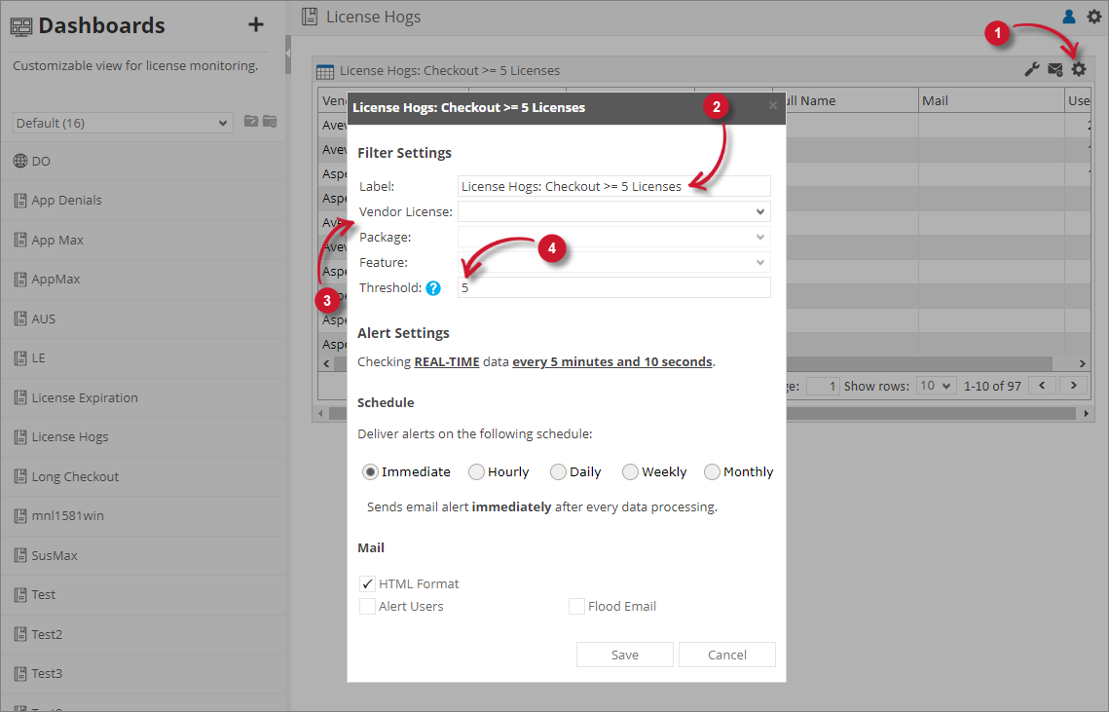This screenshot has width=1109, height=712.
Task: Open the Show rows dropdown set to 10
Action: pyautogui.click(x=937, y=386)
